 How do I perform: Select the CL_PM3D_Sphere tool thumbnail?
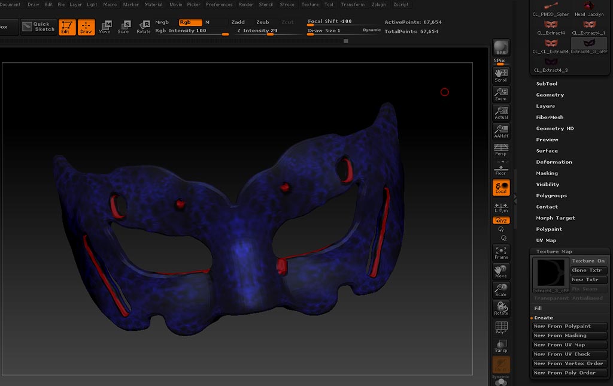(551, 8)
